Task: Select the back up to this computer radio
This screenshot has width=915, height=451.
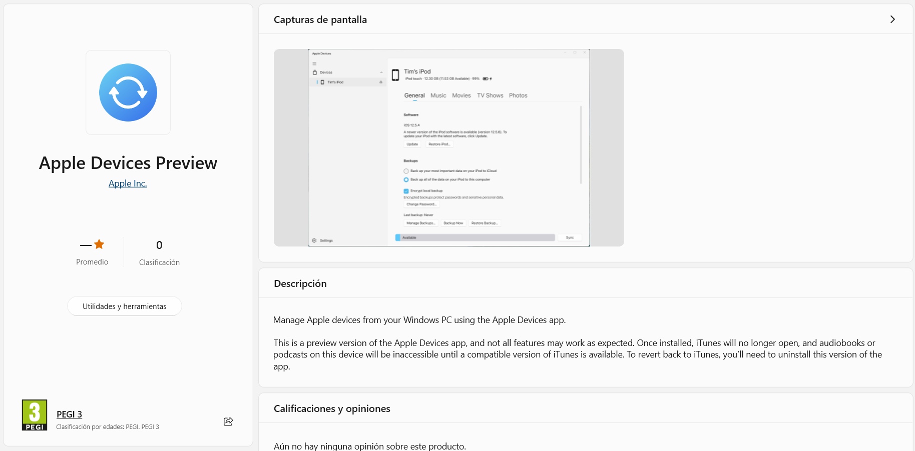Action: click(406, 179)
